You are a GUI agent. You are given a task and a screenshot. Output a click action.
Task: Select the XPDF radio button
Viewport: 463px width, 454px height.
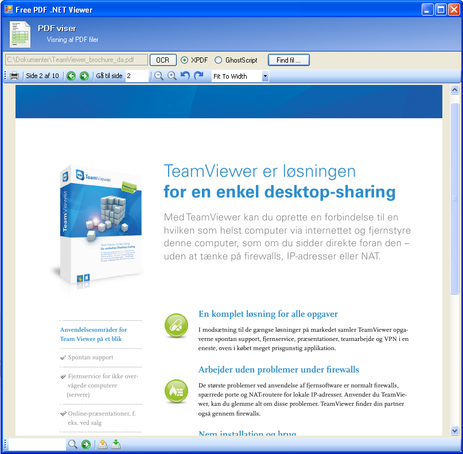pyautogui.click(x=184, y=60)
